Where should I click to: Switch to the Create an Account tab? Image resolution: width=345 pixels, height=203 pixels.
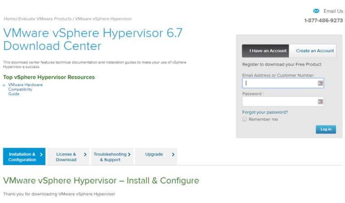[313, 51]
